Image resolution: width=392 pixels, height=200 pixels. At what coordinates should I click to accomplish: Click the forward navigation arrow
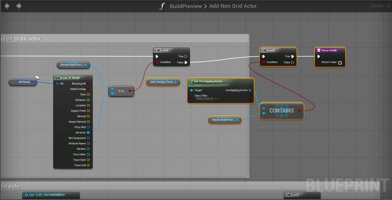19,6
